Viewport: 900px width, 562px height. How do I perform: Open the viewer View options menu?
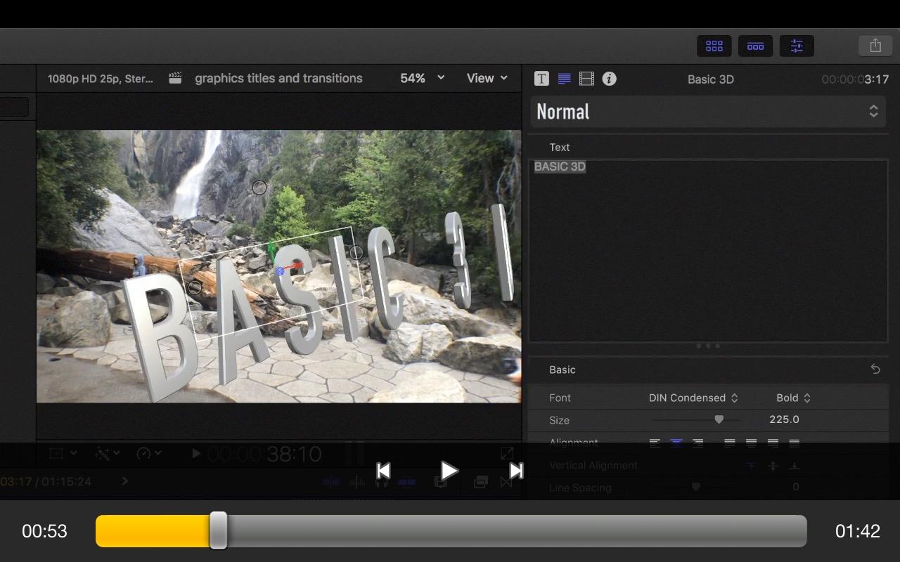click(x=487, y=78)
